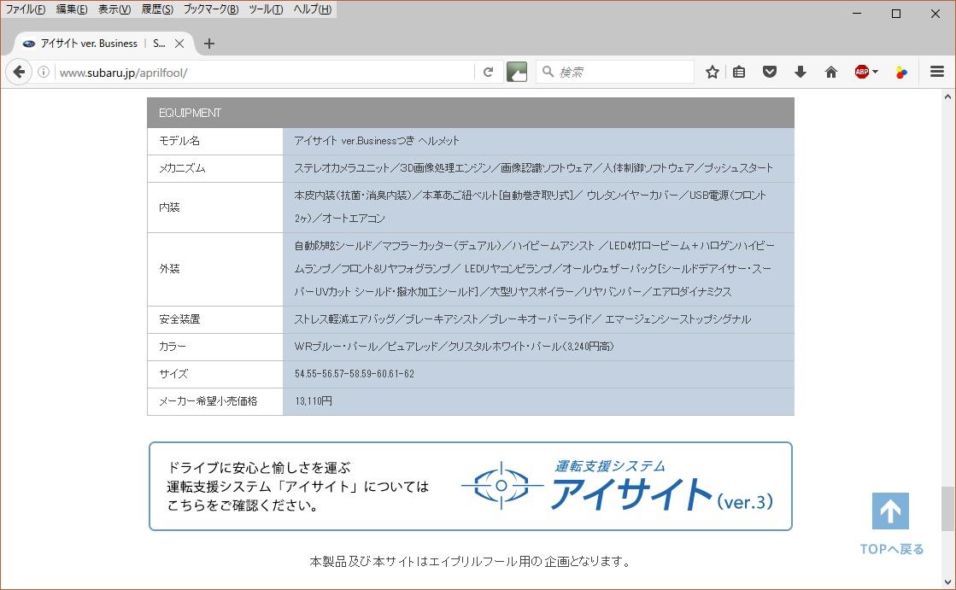Open the ヘルプ(H) menu

[x=312, y=9]
